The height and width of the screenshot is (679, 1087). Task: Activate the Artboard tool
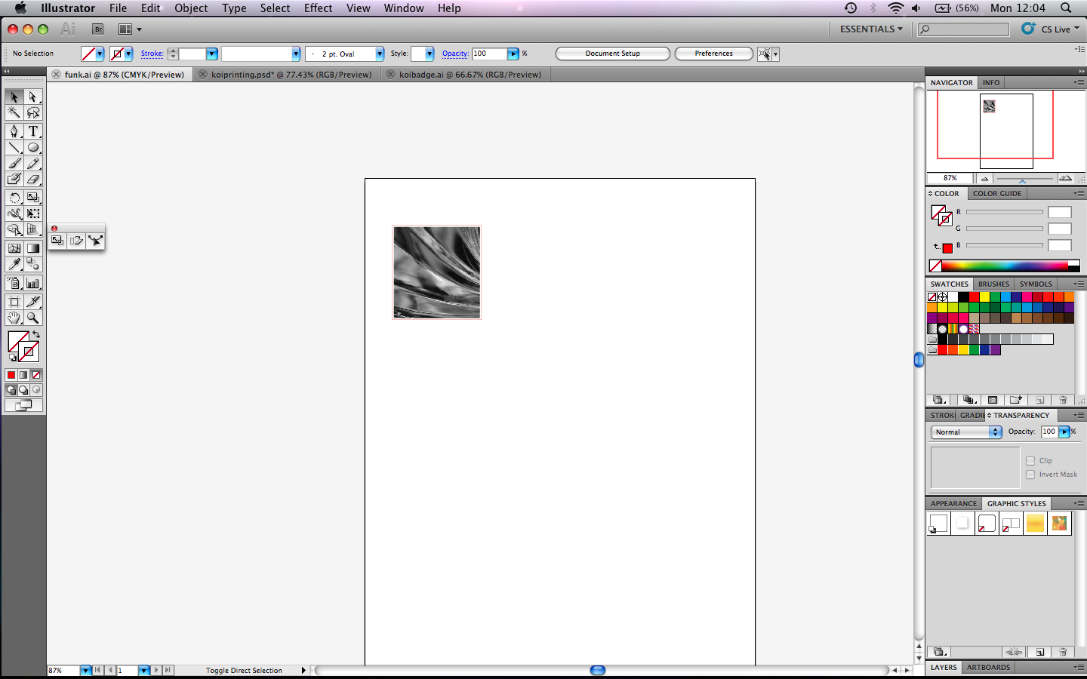pyautogui.click(x=14, y=302)
